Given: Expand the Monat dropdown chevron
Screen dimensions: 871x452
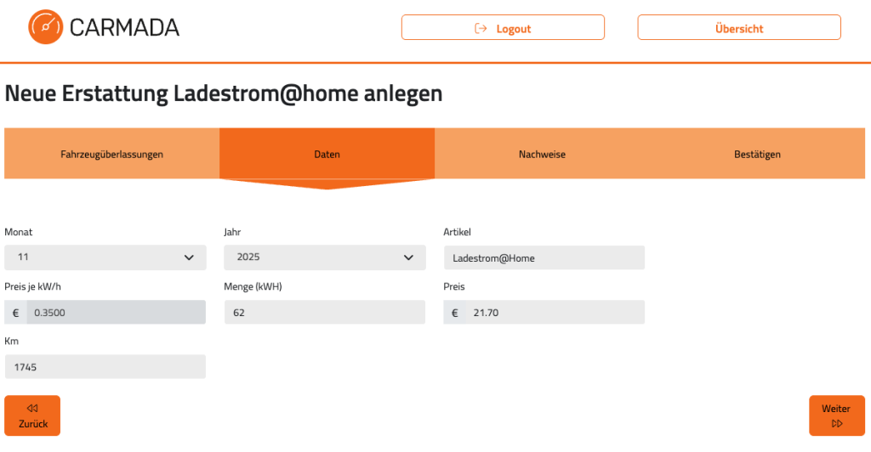Looking at the screenshot, I should pos(189,257).
